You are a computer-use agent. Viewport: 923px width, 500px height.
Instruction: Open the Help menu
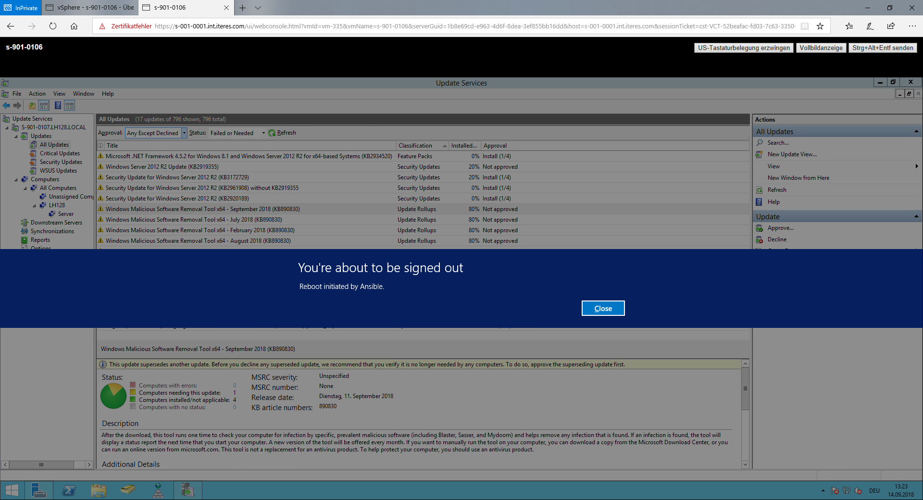108,94
